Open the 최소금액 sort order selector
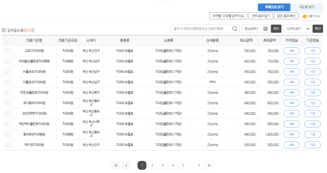 click(x=256, y=29)
